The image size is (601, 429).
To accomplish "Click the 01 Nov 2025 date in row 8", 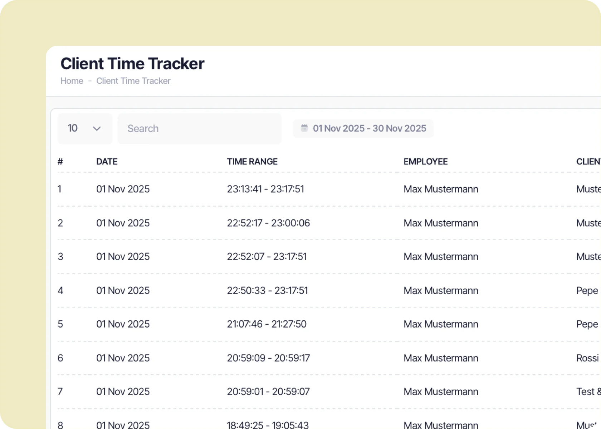I will [123, 425].
